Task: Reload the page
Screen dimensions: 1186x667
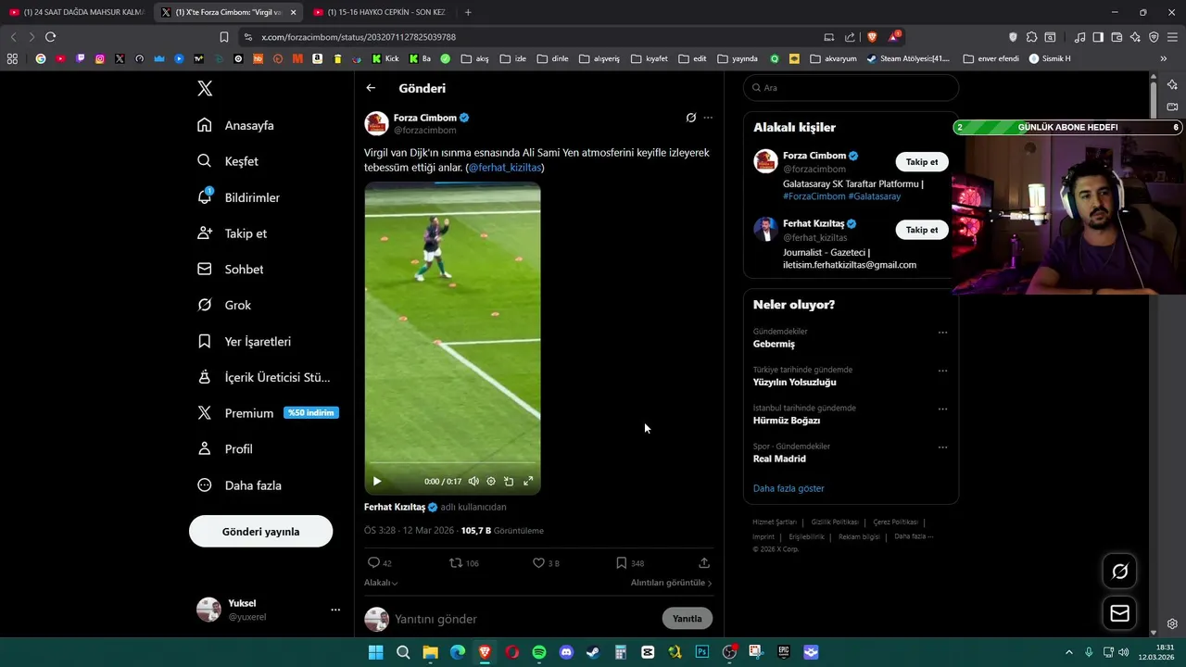Action: (x=50, y=37)
